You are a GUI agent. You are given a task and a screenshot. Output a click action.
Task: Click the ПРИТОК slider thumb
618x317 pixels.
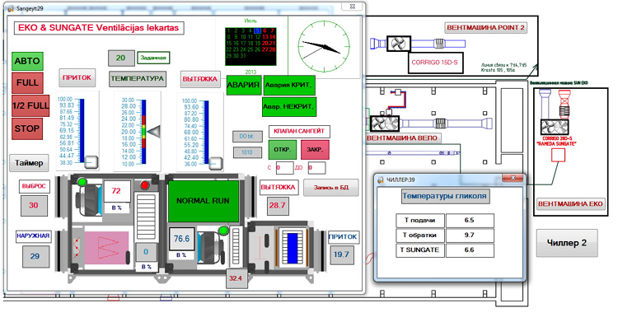tap(91, 162)
